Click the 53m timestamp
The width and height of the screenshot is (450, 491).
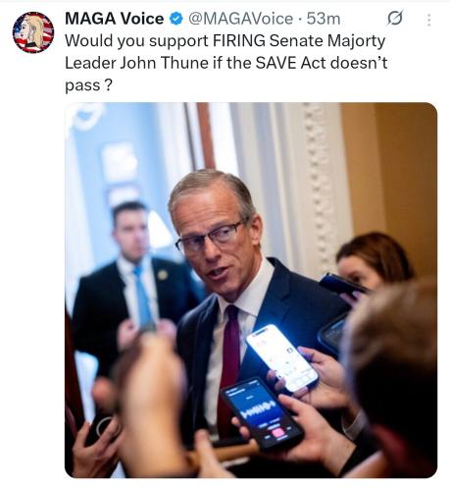tap(324, 19)
